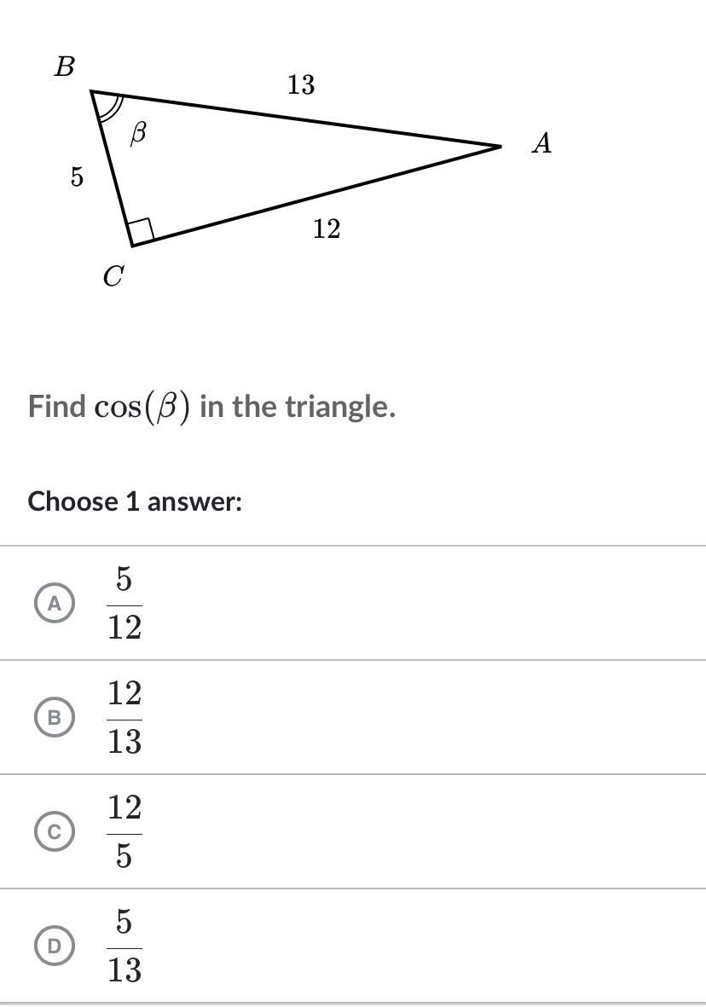The width and height of the screenshot is (706, 1007).
Task: Choose the 12/5 fraction answer
Action: (124, 831)
